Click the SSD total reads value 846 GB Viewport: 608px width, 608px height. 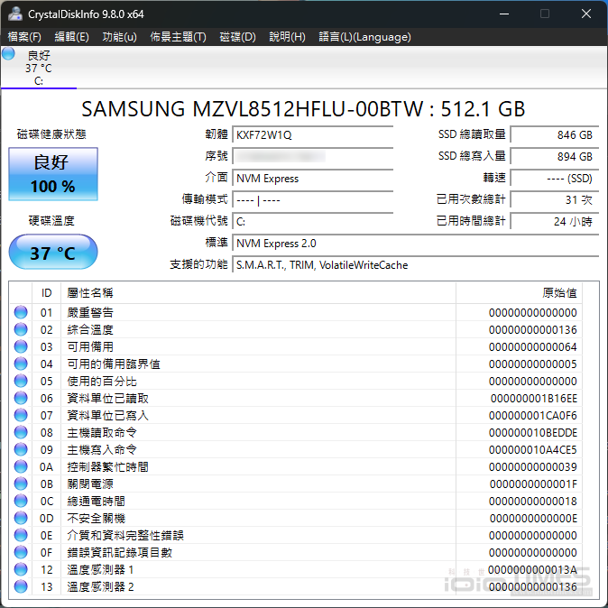[555, 135]
